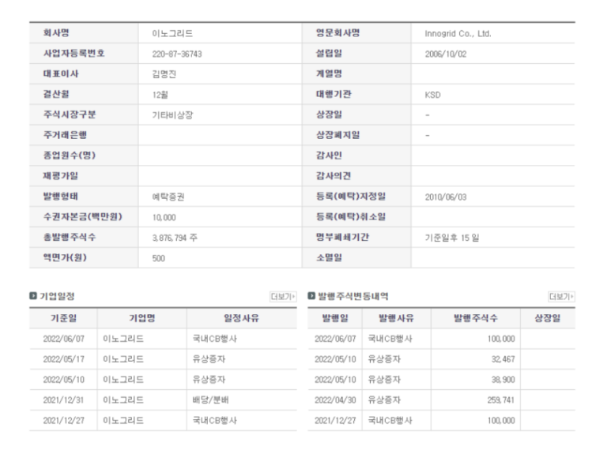Select the 발행주식수 column header
The image size is (611, 461).
[x=476, y=318]
